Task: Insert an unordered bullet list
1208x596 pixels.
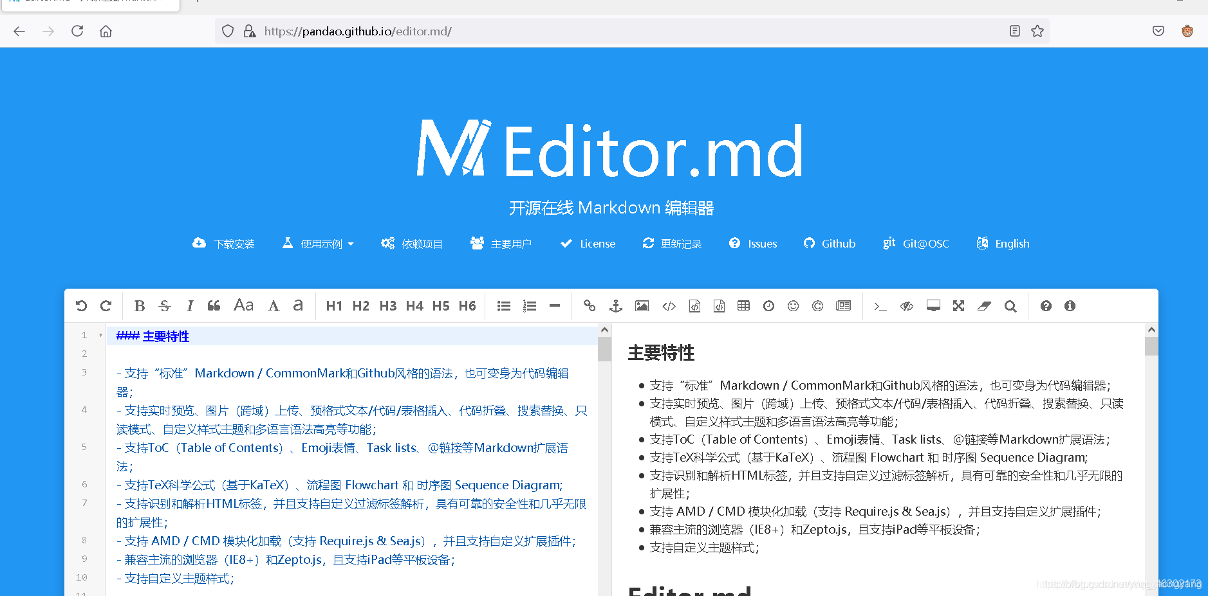Action: point(504,306)
